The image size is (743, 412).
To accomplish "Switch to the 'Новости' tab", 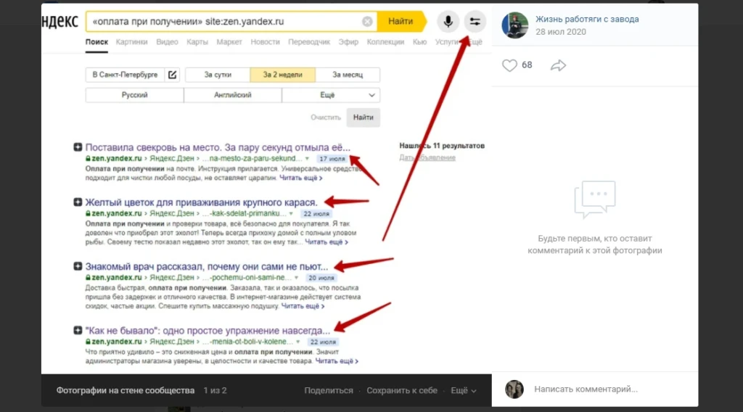I will tap(265, 42).
